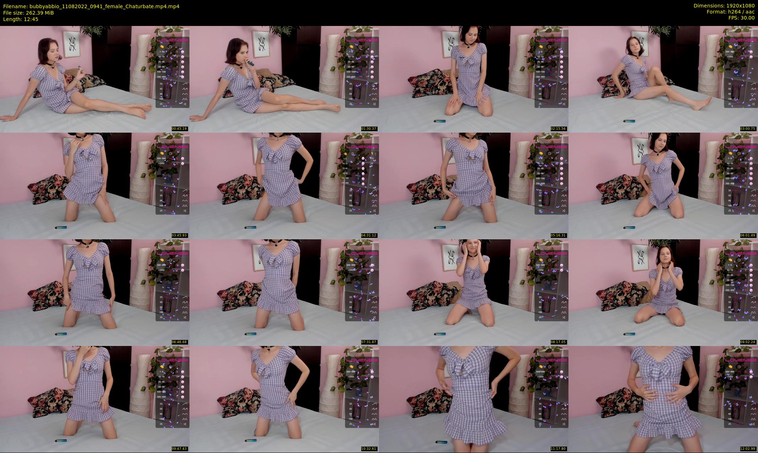
Task: Click the thumbnail at 11:17.80
Action: (x=474, y=399)
